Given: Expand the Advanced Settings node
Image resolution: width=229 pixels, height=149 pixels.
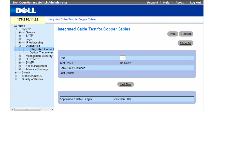Looking at the screenshot, I should coord(20,69).
